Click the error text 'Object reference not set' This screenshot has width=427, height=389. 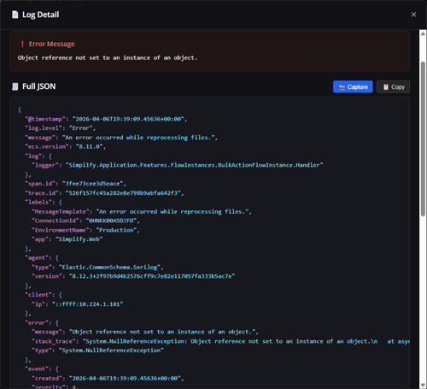tap(51, 58)
